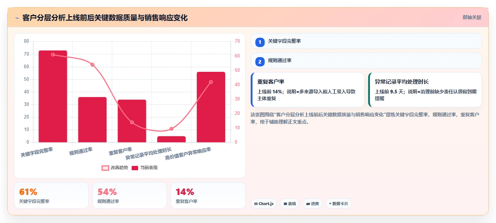Click the x-axis label 异常记录平均处理时长
Image resolution: width=496 pixels, height=223 pixels.
pyautogui.click(x=148, y=154)
